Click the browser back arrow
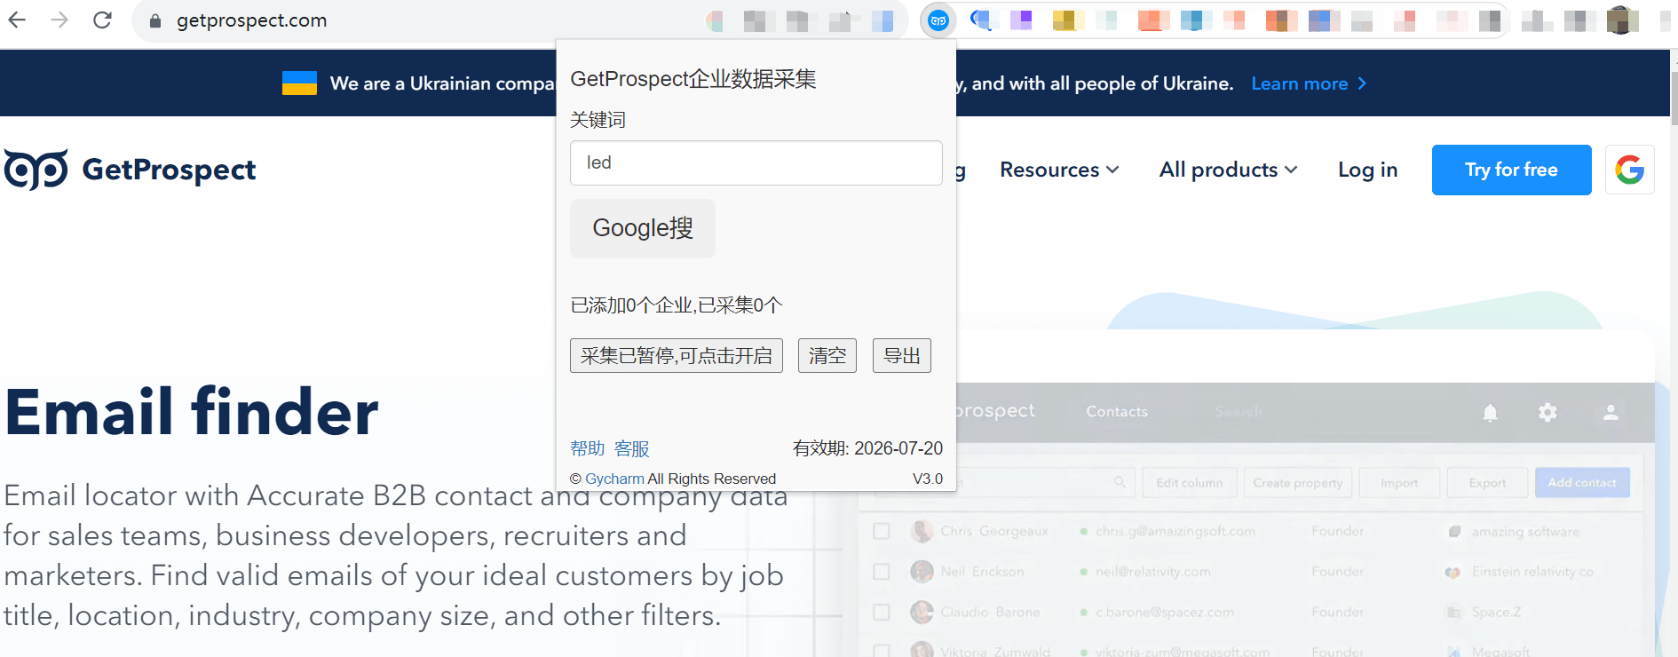The height and width of the screenshot is (657, 1678). (17, 20)
